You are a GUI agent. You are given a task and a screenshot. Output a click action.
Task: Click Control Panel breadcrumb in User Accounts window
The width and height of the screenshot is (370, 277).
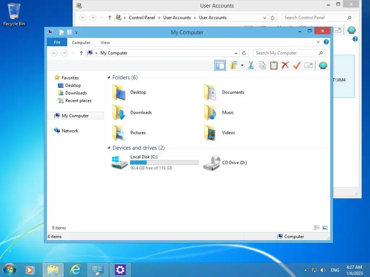(142, 18)
